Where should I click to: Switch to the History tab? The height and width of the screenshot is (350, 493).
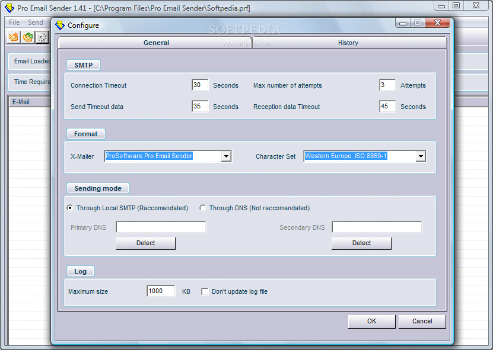348,43
